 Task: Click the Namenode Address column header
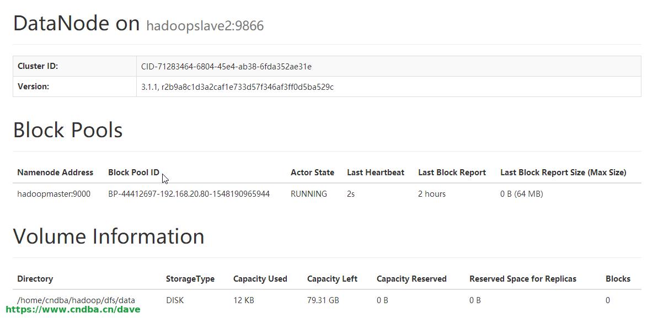[55, 173]
